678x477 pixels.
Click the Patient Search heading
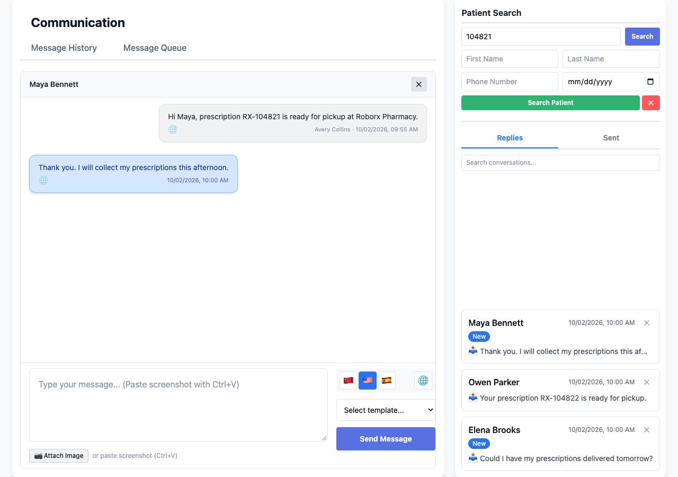pyautogui.click(x=492, y=13)
